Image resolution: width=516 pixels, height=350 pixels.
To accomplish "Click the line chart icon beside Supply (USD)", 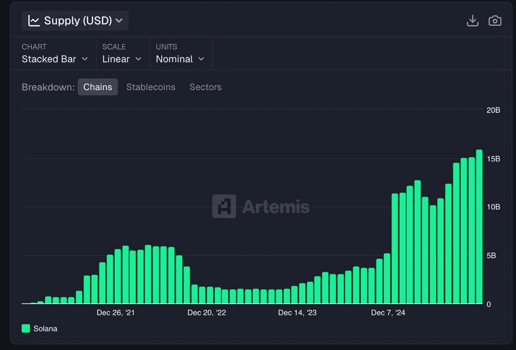I will (34, 21).
